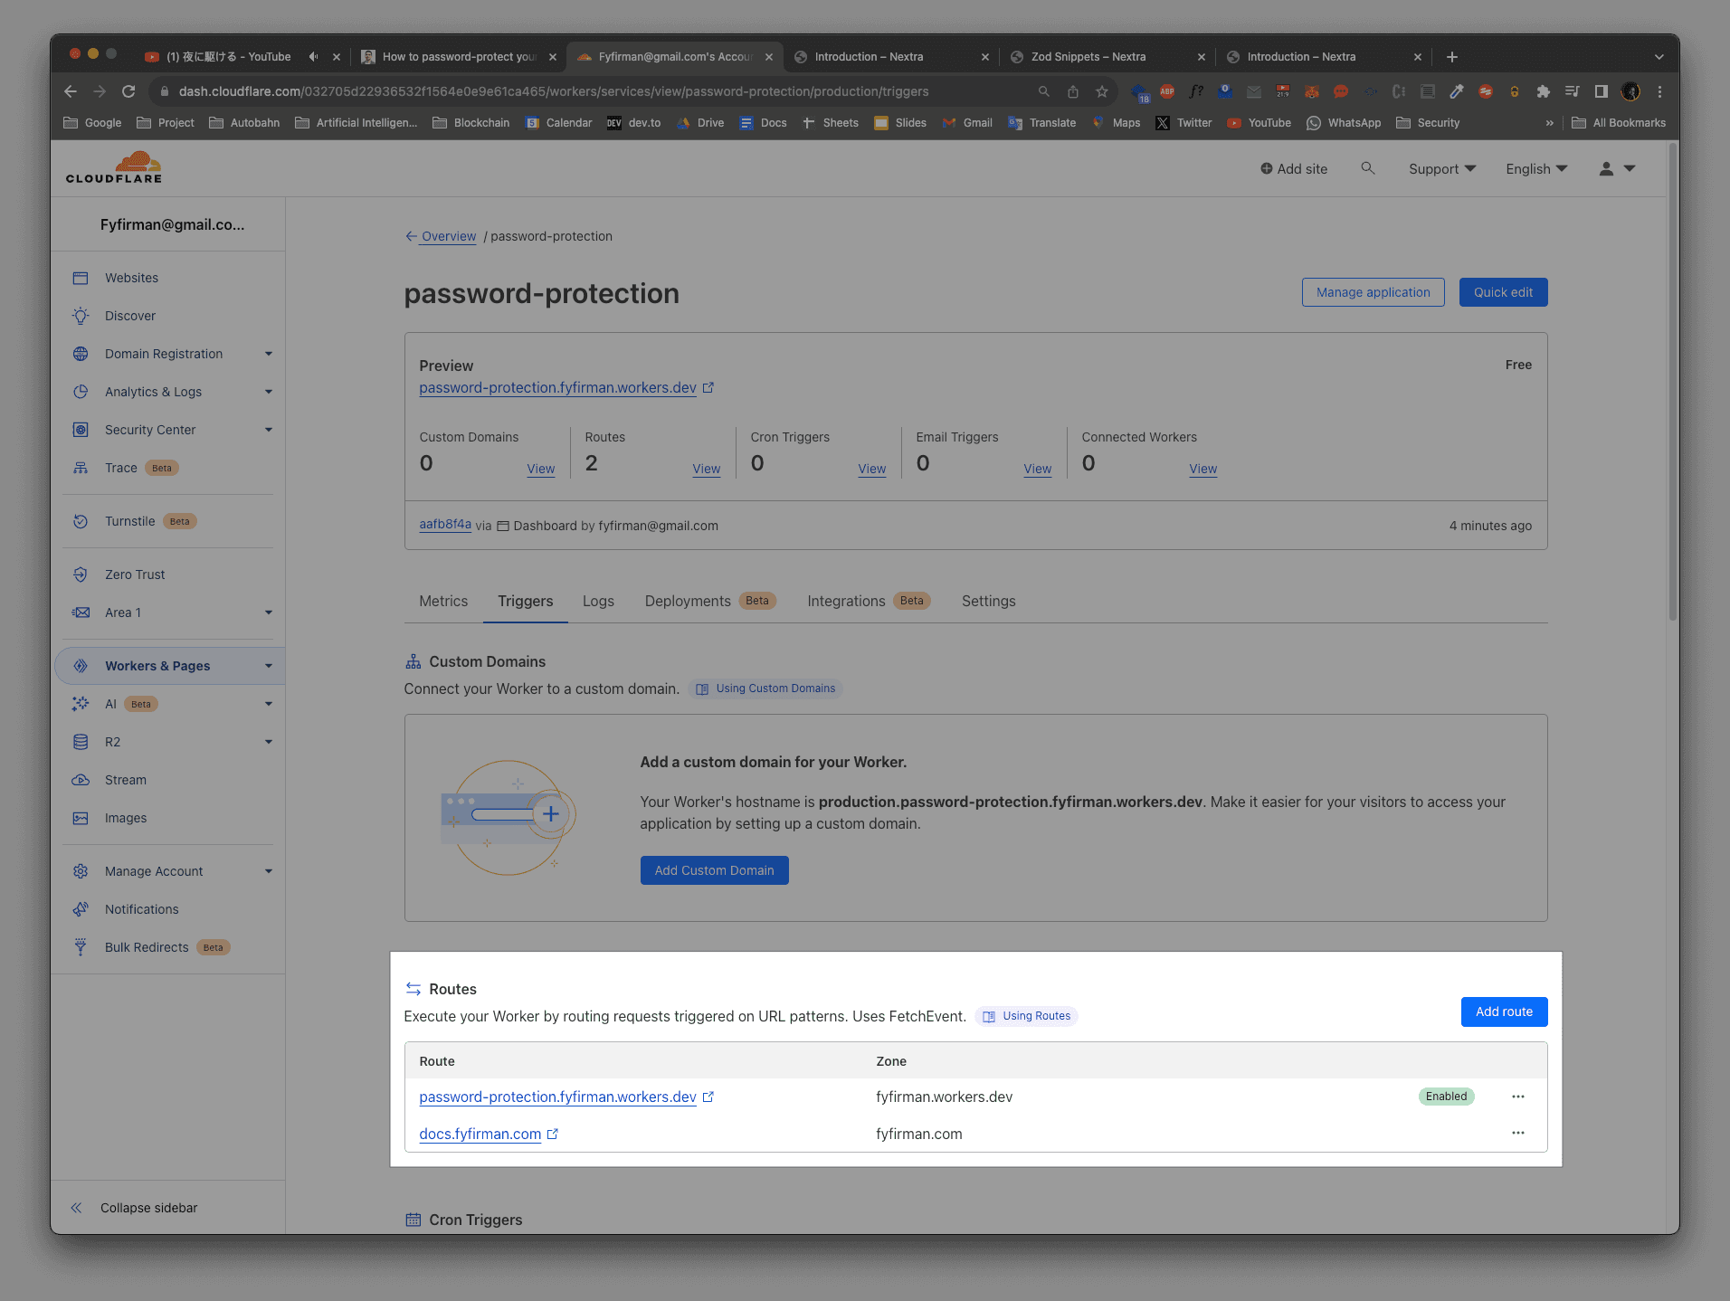Go back using the browser back arrow
The image size is (1730, 1301).
(71, 91)
